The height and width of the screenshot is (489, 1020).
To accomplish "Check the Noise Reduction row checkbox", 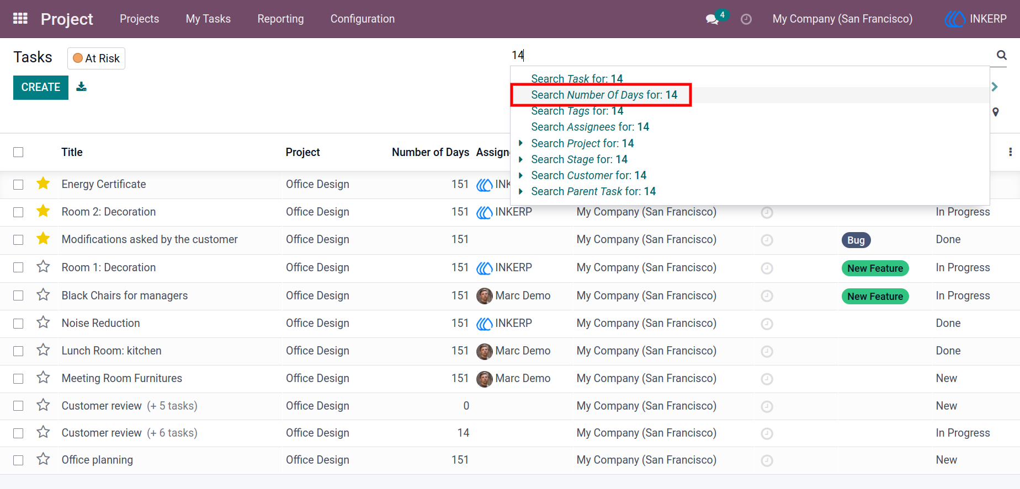I will tap(18, 324).
